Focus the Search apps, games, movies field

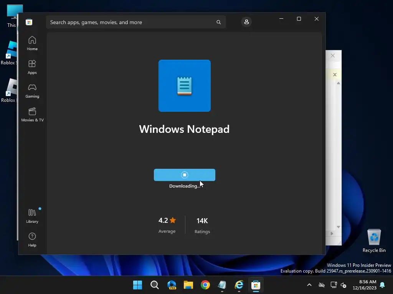click(136, 22)
